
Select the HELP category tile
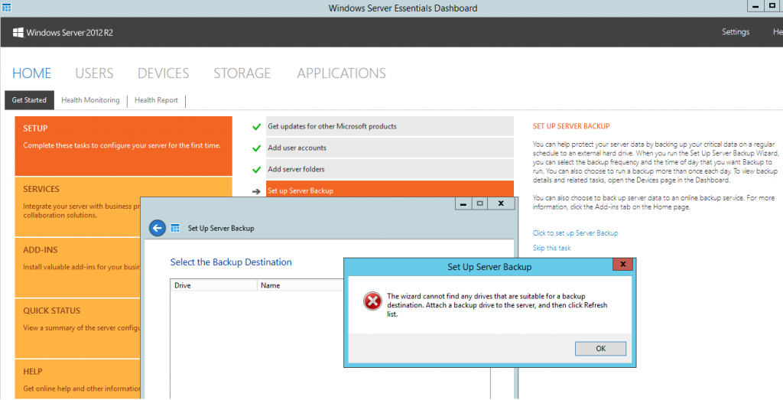coord(77,379)
